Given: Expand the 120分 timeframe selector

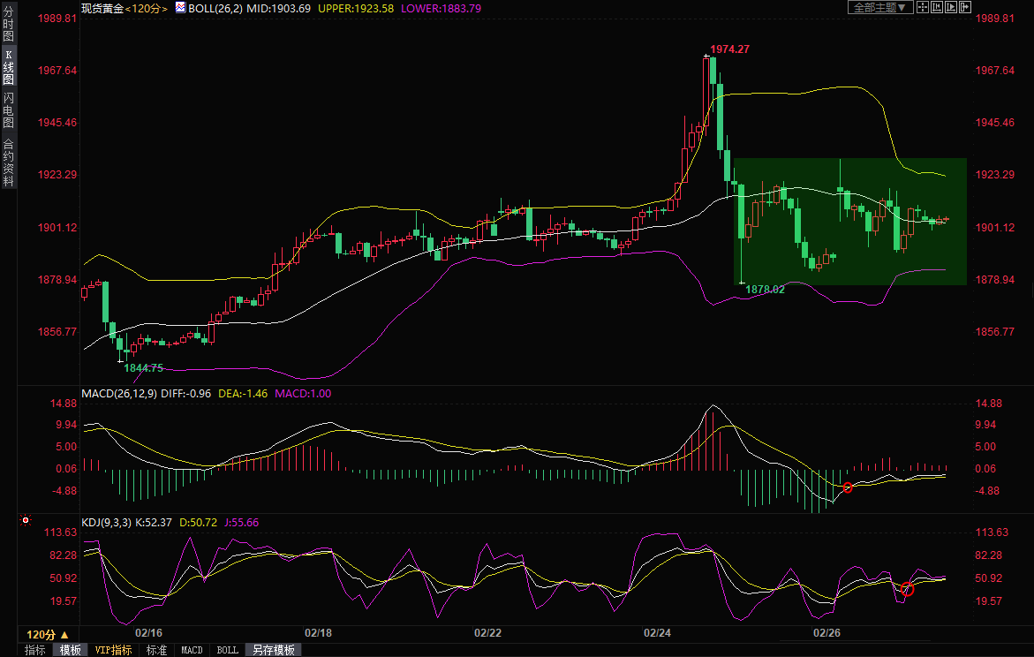Looking at the screenshot, I should (47, 634).
